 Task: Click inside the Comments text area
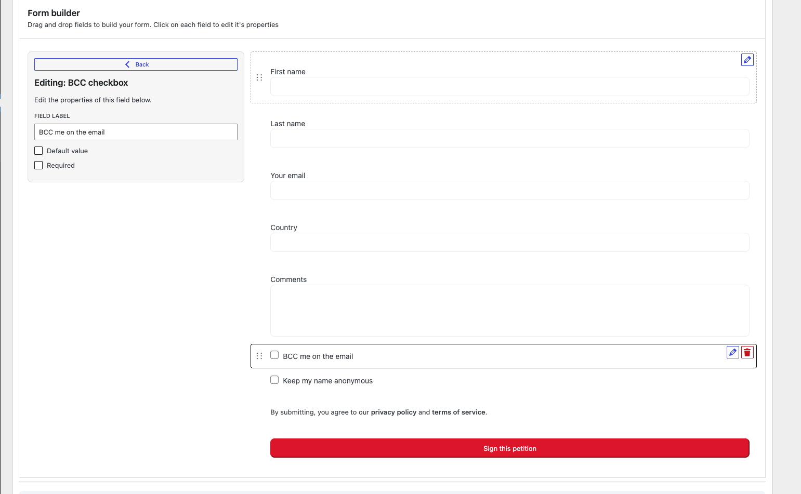(x=509, y=311)
